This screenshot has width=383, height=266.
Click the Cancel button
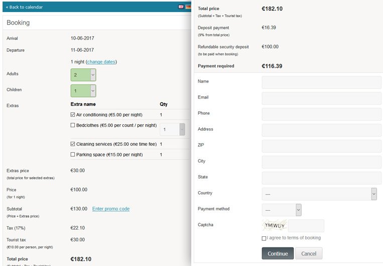pyautogui.click(x=309, y=253)
